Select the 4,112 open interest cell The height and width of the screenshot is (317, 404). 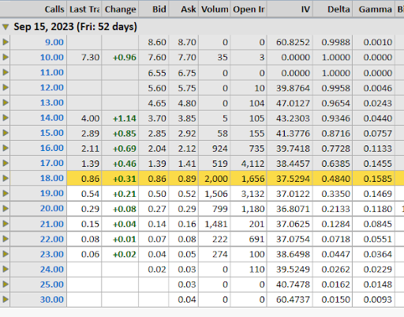pos(249,164)
